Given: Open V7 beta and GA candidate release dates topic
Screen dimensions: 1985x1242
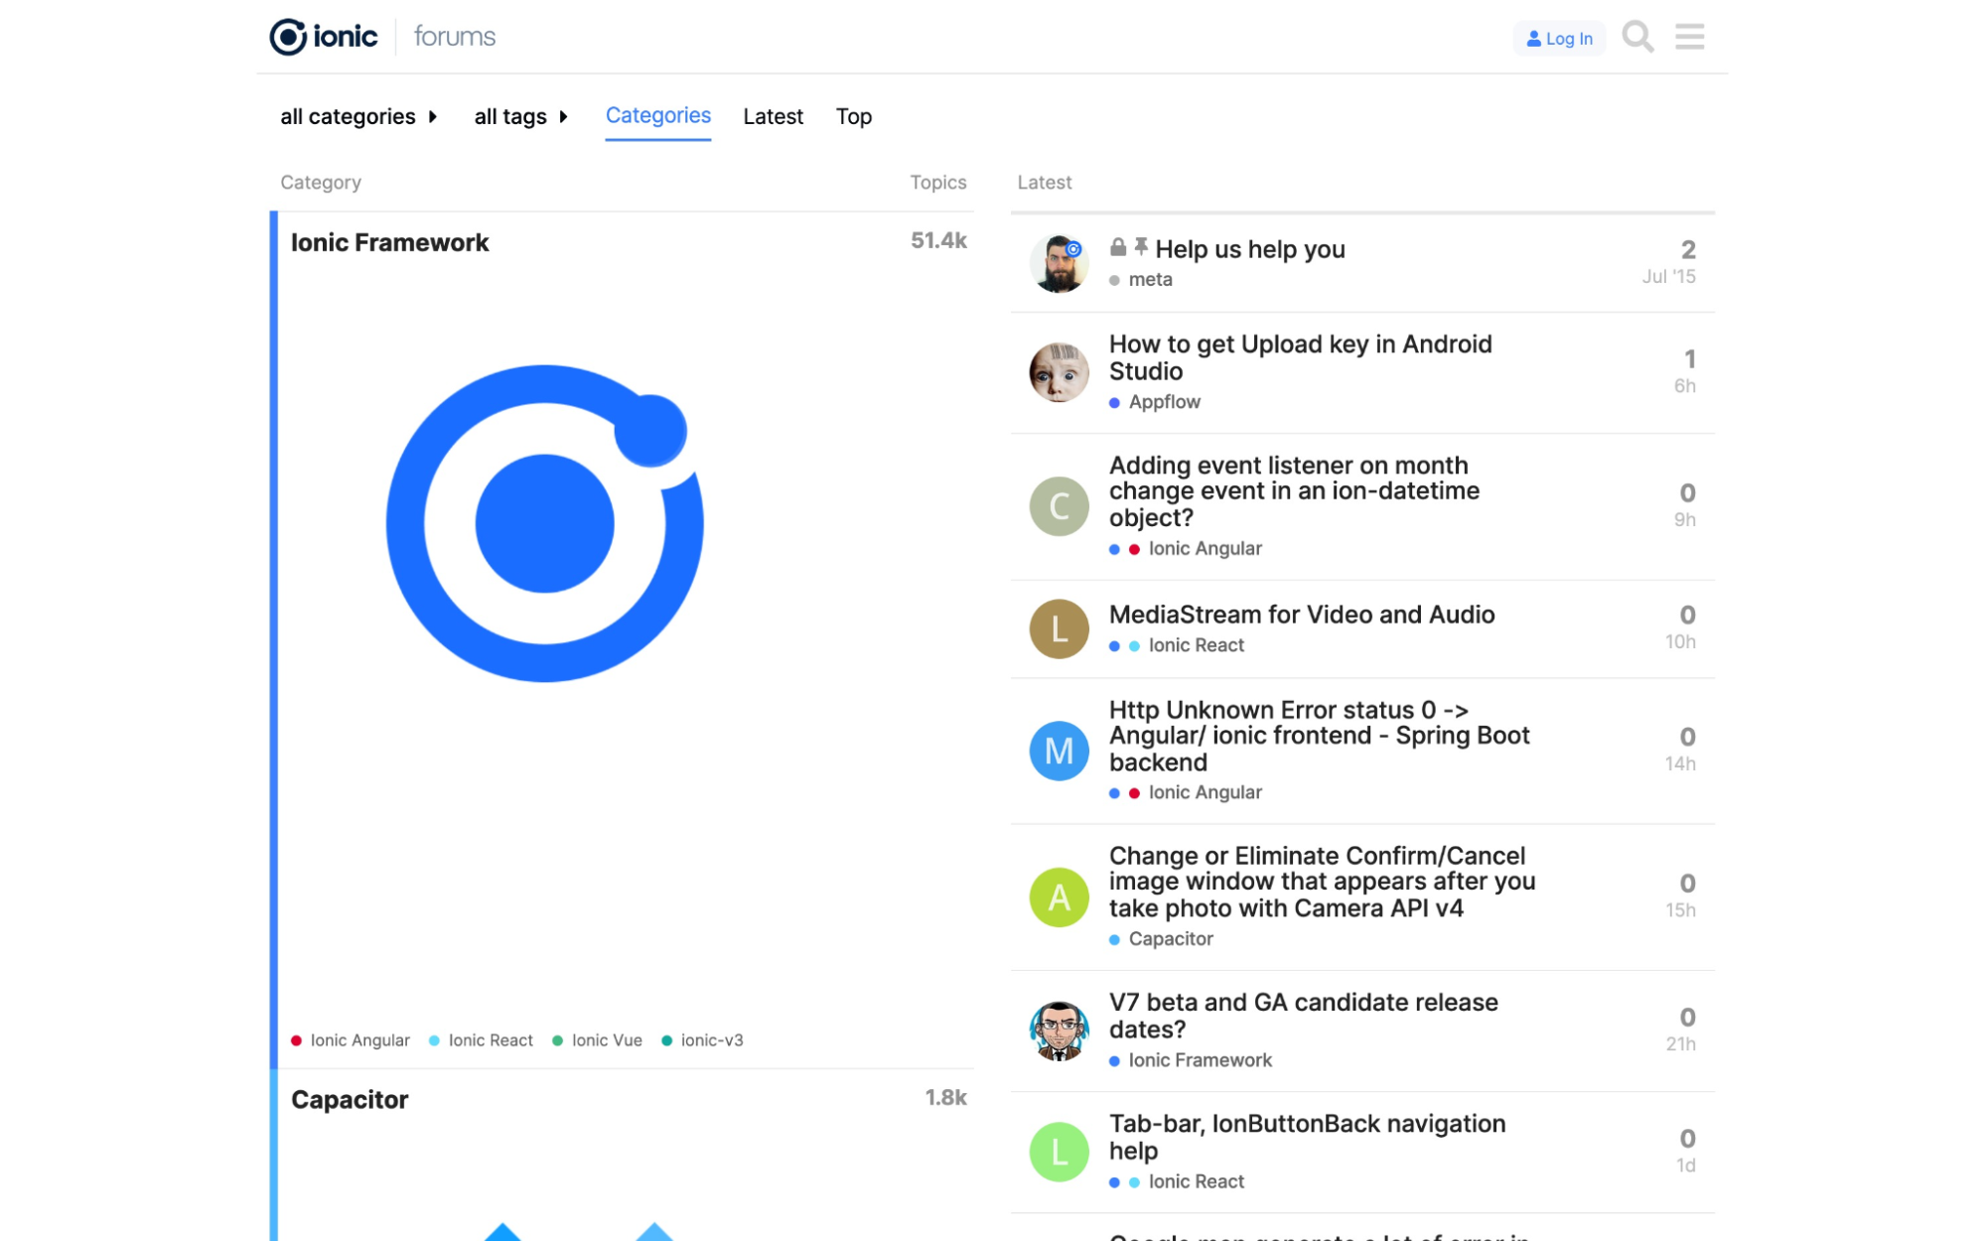Looking at the screenshot, I should 1303,1016.
